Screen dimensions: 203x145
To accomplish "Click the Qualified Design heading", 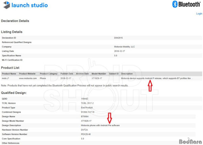I will point(14,93).
